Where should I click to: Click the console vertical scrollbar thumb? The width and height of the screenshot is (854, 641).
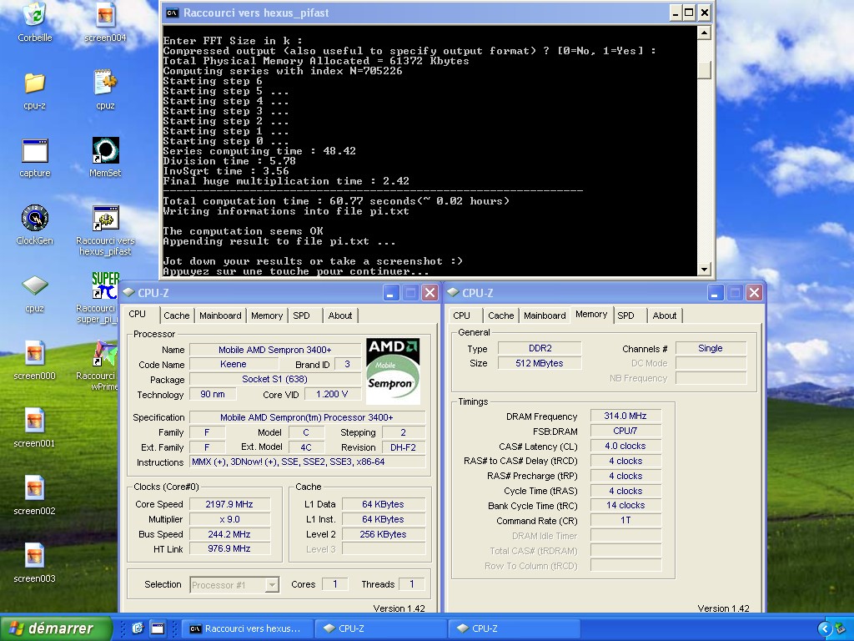[x=704, y=70]
